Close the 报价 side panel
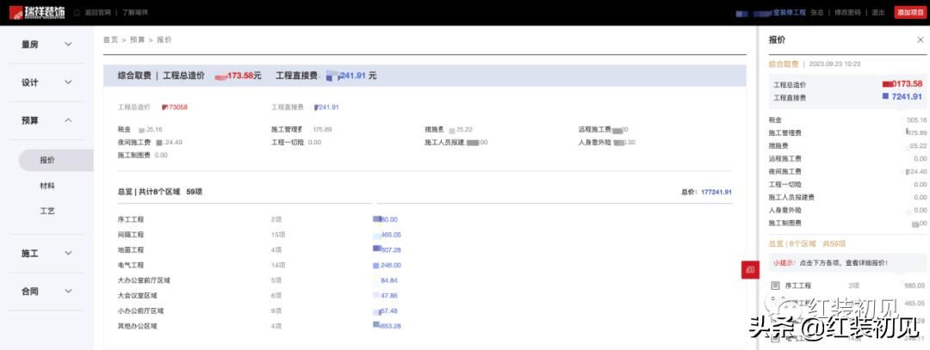Screen dimensions: 930x350 (920, 40)
